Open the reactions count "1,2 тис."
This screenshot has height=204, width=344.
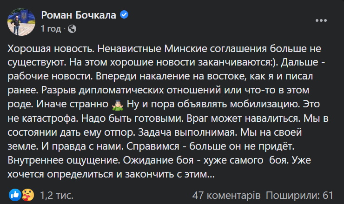click(53, 194)
